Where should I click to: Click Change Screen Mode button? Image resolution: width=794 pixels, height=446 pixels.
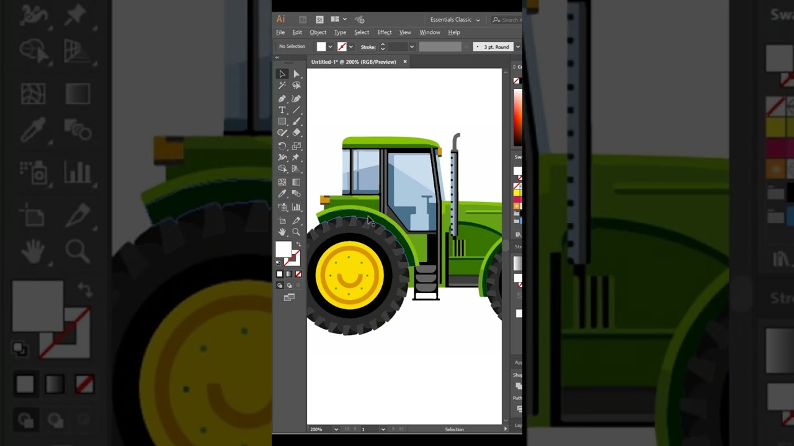289,297
